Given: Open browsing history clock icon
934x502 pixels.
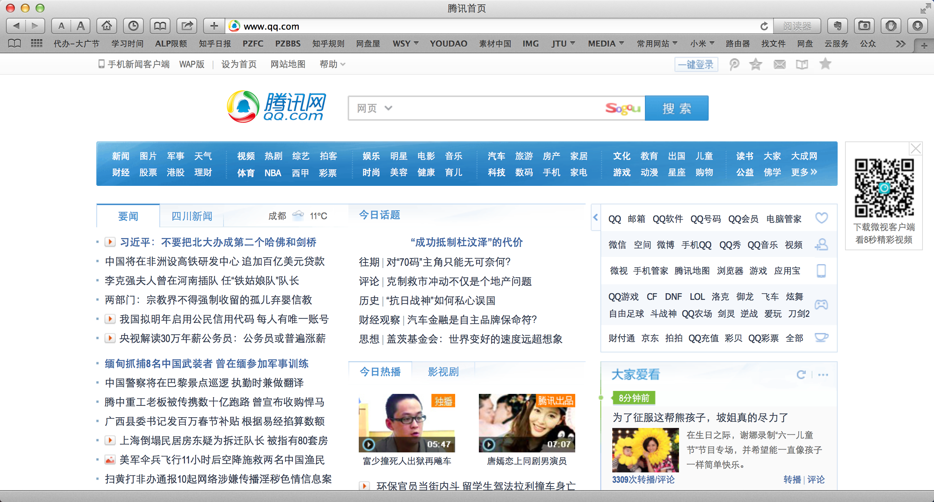Looking at the screenshot, I should [133, 26].
